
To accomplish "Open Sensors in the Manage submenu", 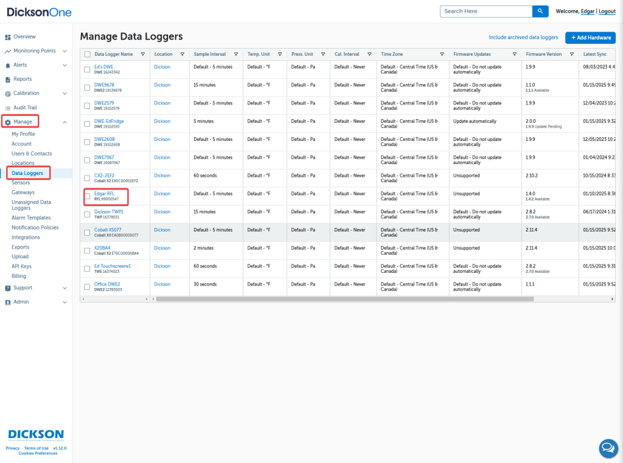I will (21, 182).
